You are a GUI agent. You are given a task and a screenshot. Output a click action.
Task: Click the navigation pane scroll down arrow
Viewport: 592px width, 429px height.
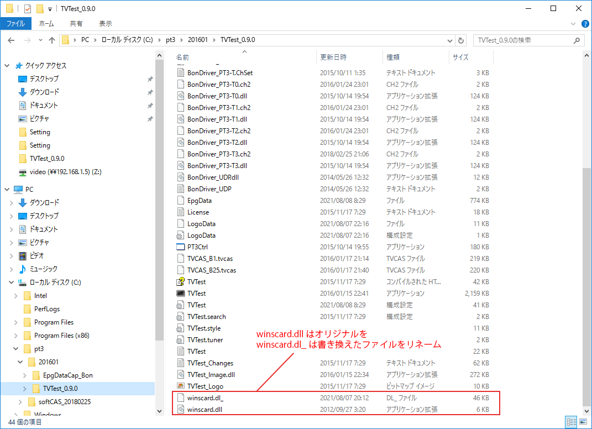(159, 411)
